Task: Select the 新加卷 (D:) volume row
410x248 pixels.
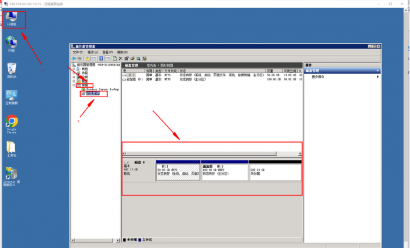Action: coord(212,80)
